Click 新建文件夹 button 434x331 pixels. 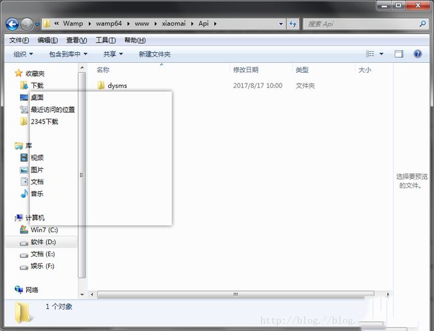[154, 54]
